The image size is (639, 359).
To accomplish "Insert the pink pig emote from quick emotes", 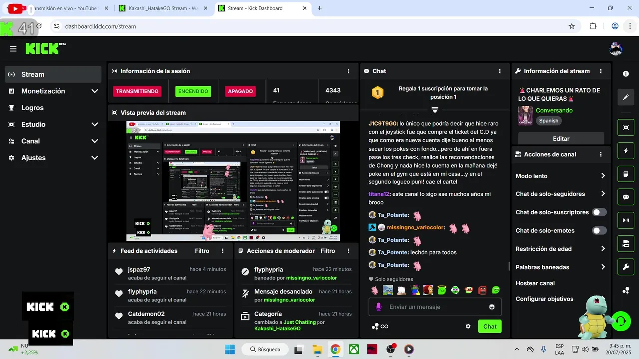I will (x=375, y=290).
